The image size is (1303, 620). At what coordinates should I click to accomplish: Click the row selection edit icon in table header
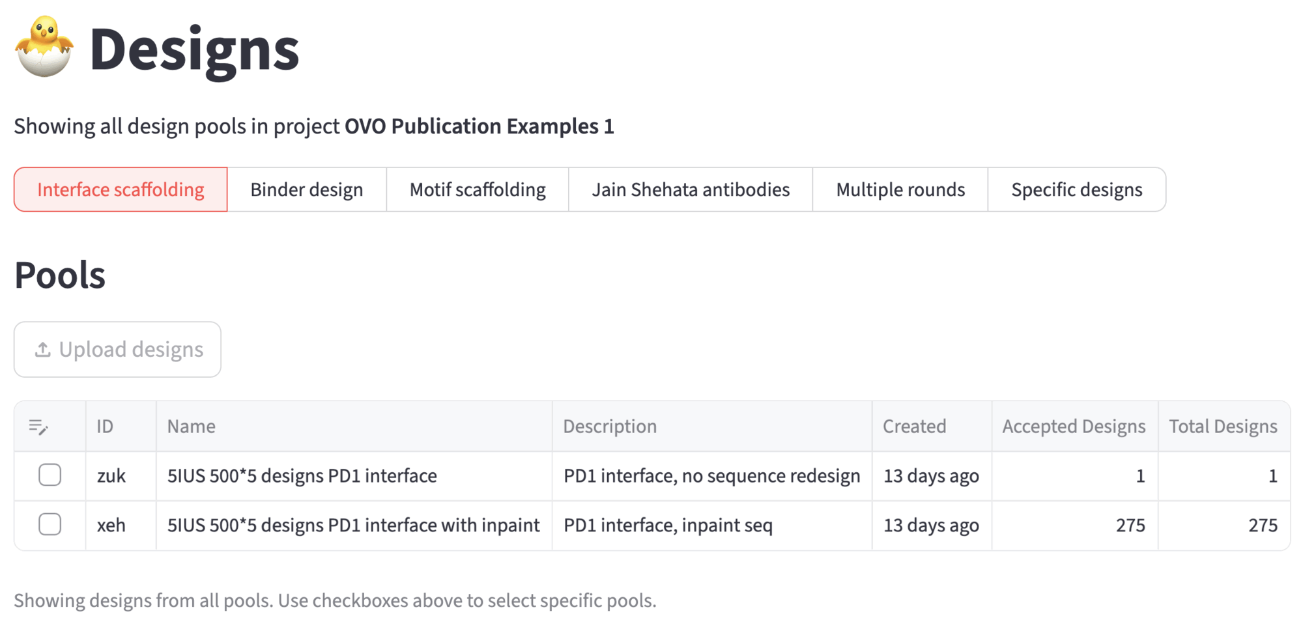(38, 427)
